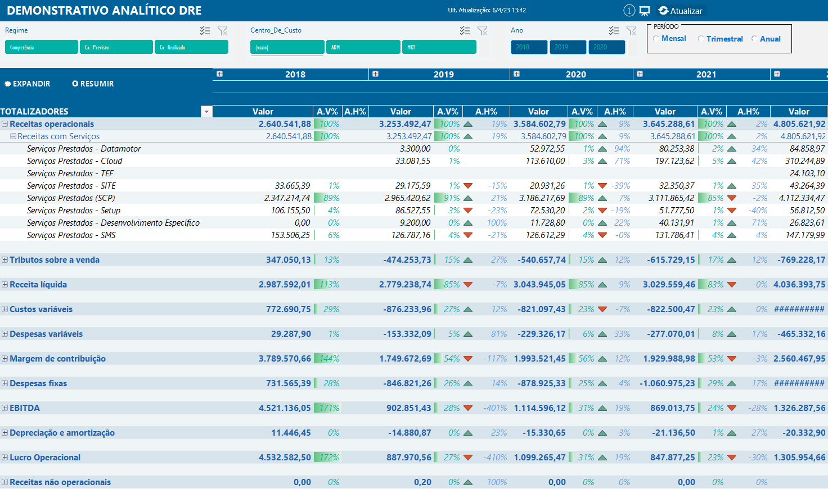Expand EBITDA row

click(x=4, y=408)
